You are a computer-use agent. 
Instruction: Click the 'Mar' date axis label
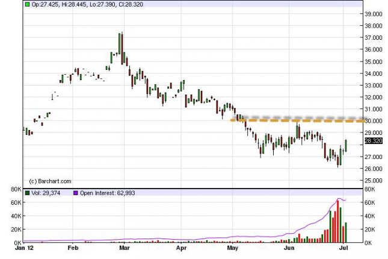tap(124, 248)
